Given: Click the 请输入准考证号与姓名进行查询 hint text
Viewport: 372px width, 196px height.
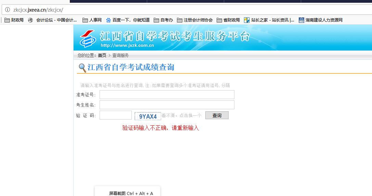Looking at the screenshot, I should (x=155, y=85).
